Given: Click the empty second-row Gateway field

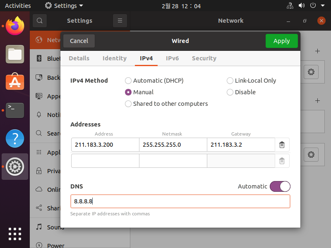Looking at the screenshot, I should tap(241, 161).
